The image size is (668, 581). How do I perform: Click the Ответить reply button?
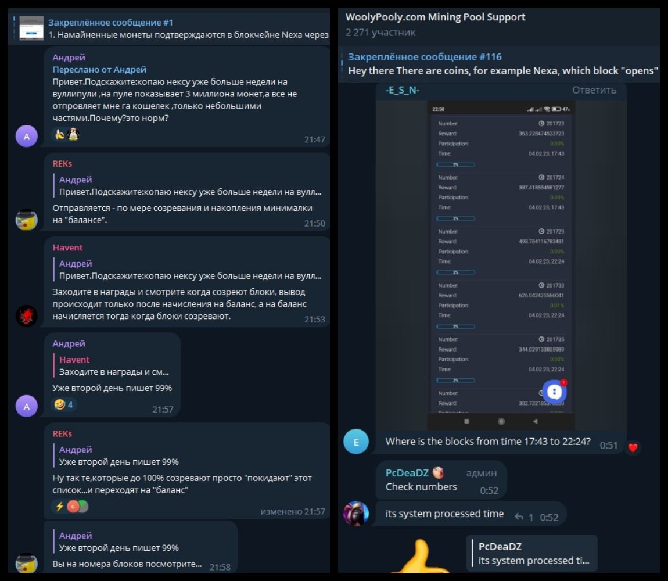point(594,90)
